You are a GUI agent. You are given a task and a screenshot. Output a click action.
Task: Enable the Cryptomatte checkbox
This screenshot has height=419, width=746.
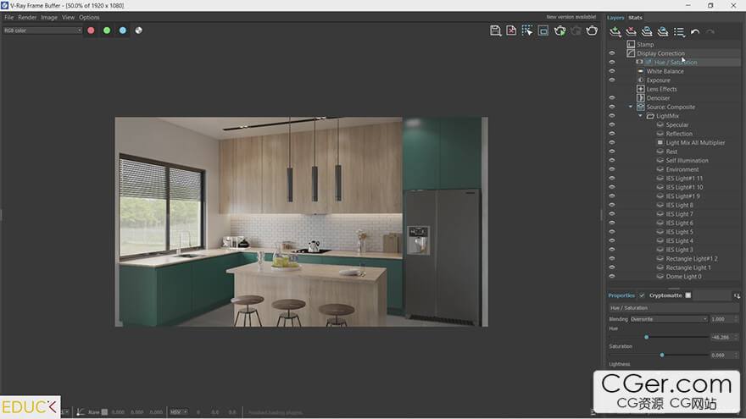pos(688,295)
